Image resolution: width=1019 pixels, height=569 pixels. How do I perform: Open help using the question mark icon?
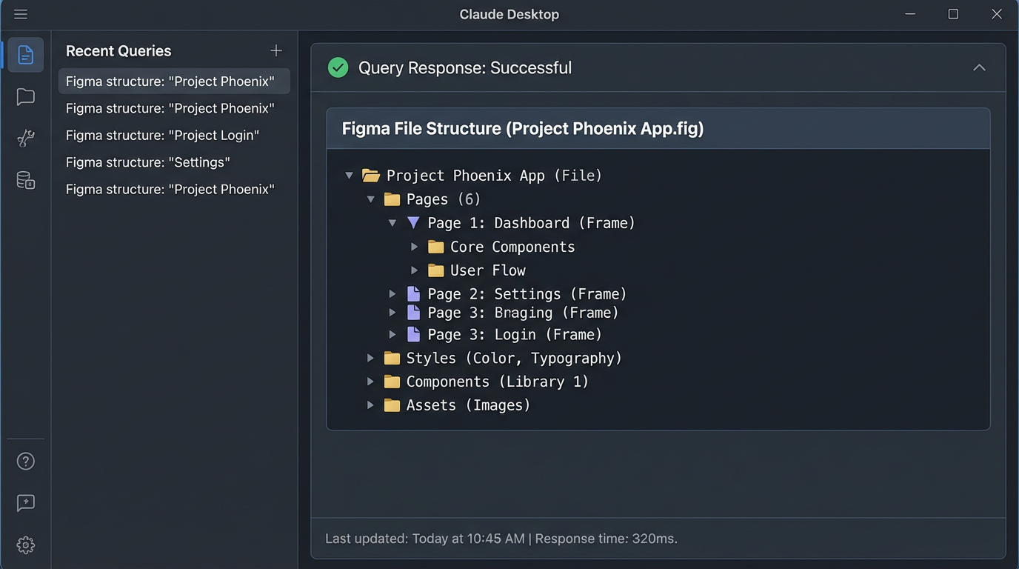point(25,461)
